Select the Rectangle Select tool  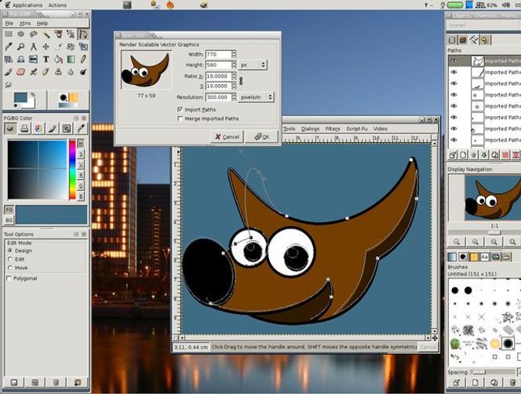[9, 34]
